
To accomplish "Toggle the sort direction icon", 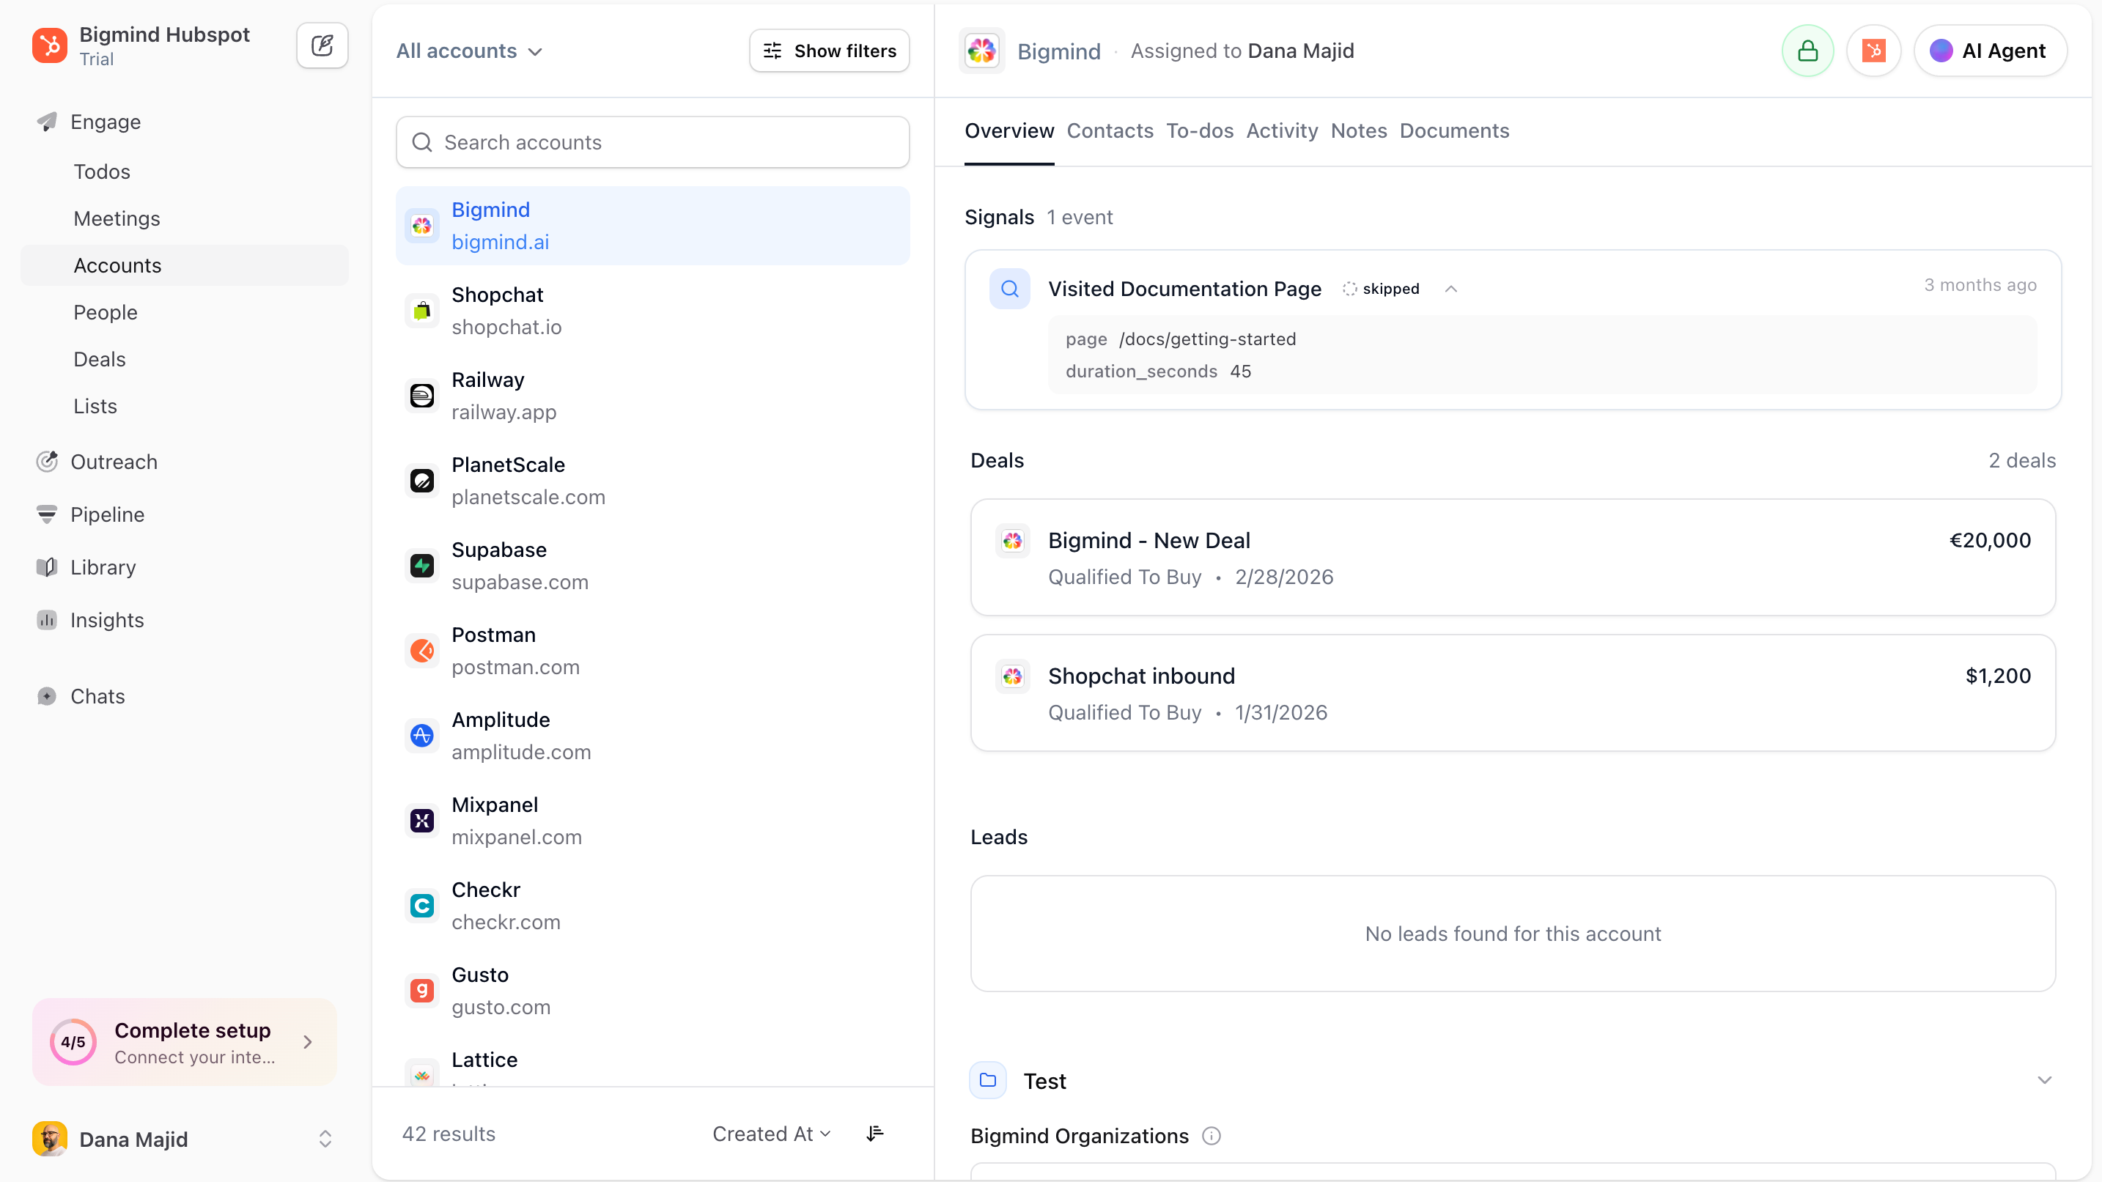I will tap(875, 1133).
